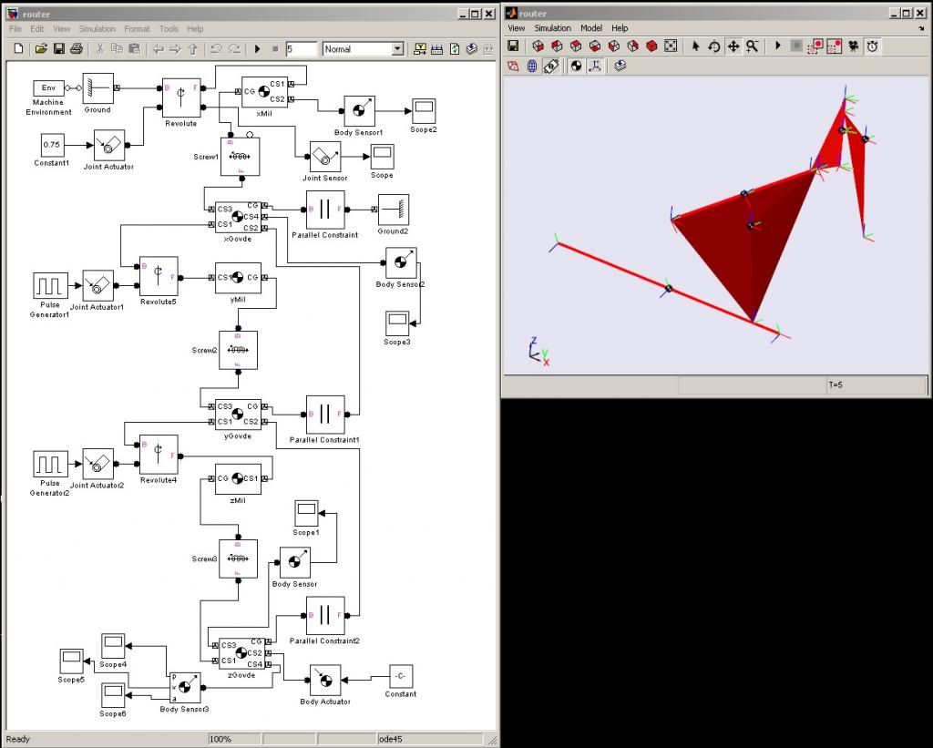Open the File menu in Simulink
The image size is (933, 748).
click(x=15, y=28)
